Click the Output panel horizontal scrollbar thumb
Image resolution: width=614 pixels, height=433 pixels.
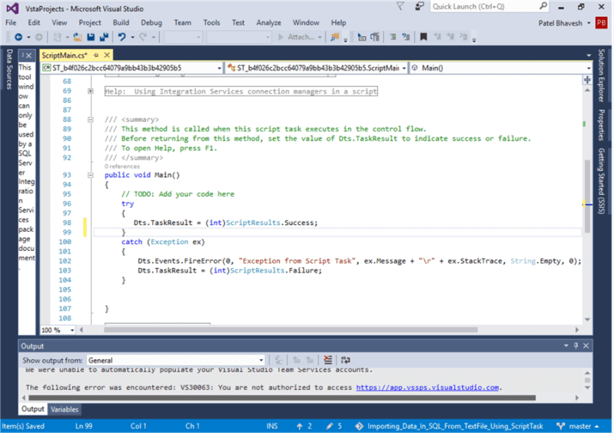coord(281,398)
